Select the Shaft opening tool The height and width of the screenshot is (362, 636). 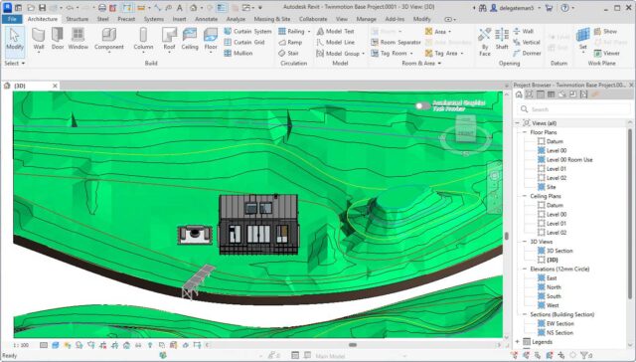point(502,39)
